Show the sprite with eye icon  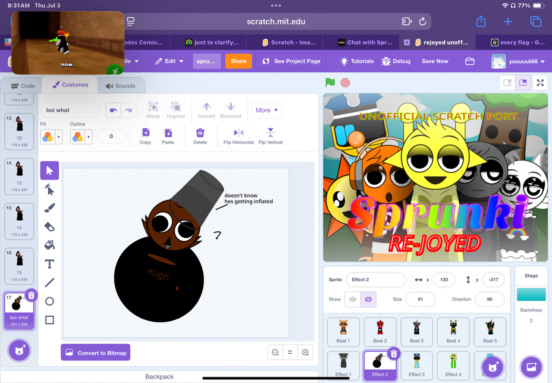pyautogui.click(x=352, y=299)
